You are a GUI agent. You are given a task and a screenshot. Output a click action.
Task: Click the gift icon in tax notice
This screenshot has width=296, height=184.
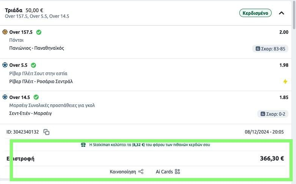(x=83, y=145)
